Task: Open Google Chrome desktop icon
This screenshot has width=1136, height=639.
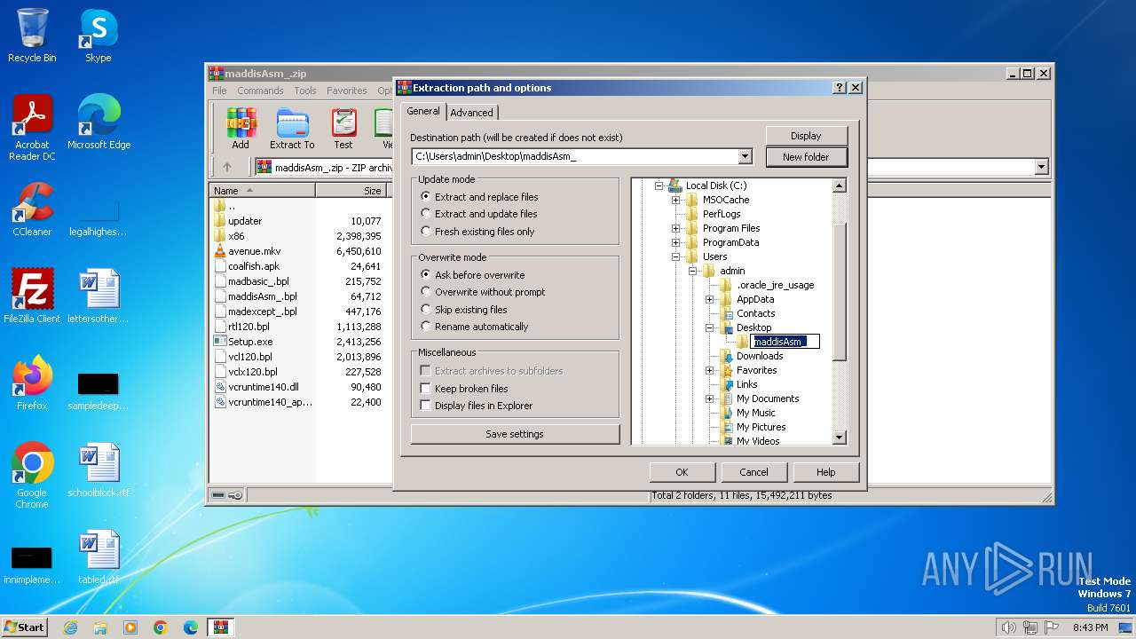Action: 32,476
